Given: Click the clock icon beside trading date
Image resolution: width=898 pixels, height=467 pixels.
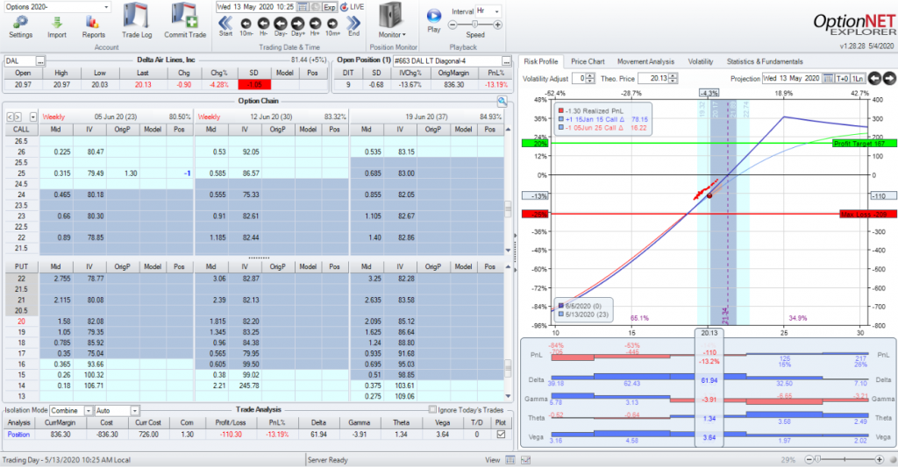Looking at the screenshot, I should (x=315, y=7).
